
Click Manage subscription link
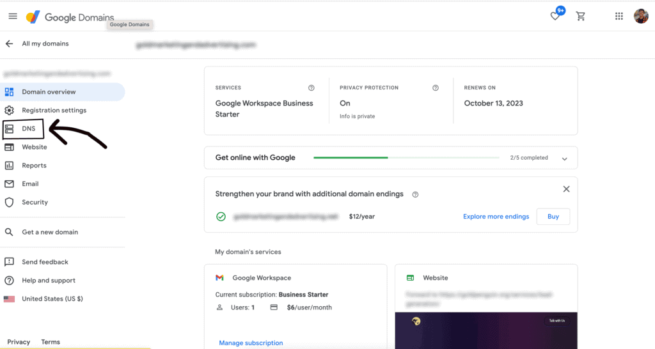[x=251, y=343]
